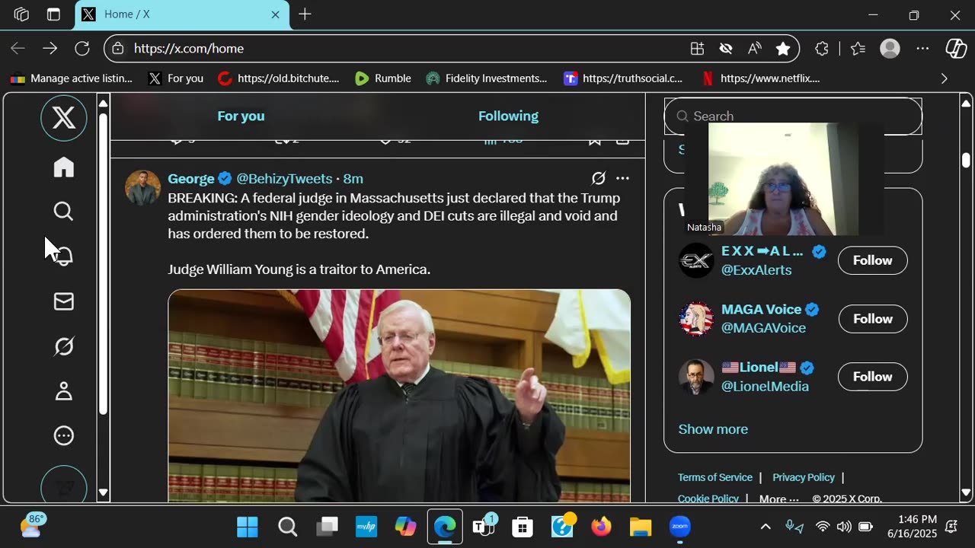Open browser Extensions menu
Image resolution: width=975 pixels, height=548 pixels.
click(x=822, y=49)
